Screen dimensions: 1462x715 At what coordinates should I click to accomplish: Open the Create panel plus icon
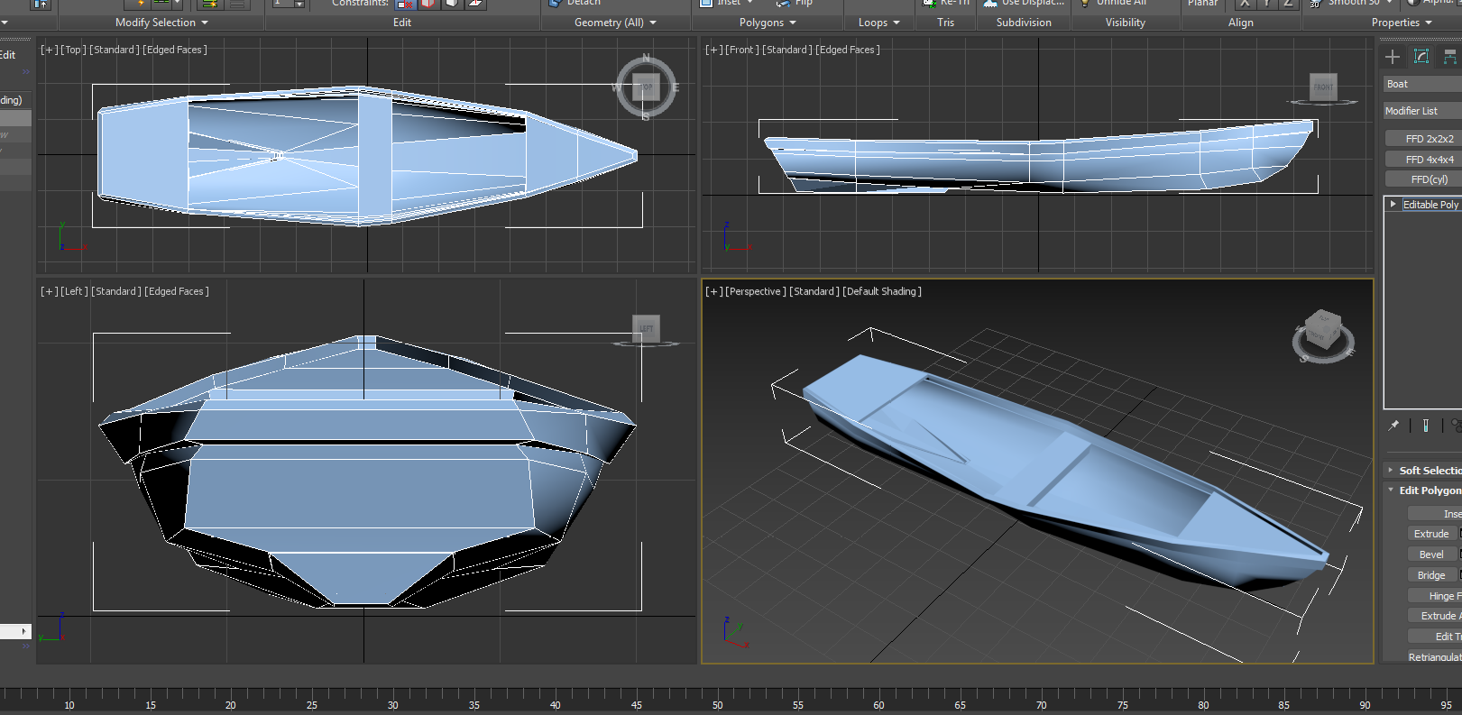(1393, 57)
